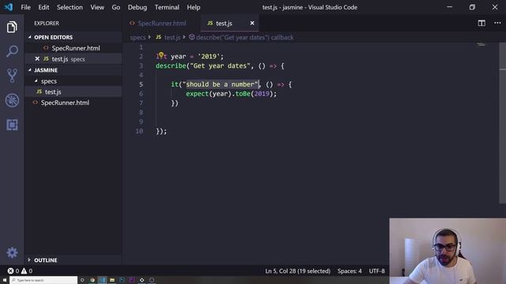Open the Search view in activity bar

pos(12,51)
